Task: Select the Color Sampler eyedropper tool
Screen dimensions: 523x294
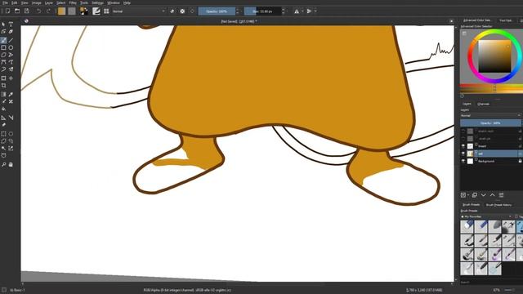Action: 11,95
